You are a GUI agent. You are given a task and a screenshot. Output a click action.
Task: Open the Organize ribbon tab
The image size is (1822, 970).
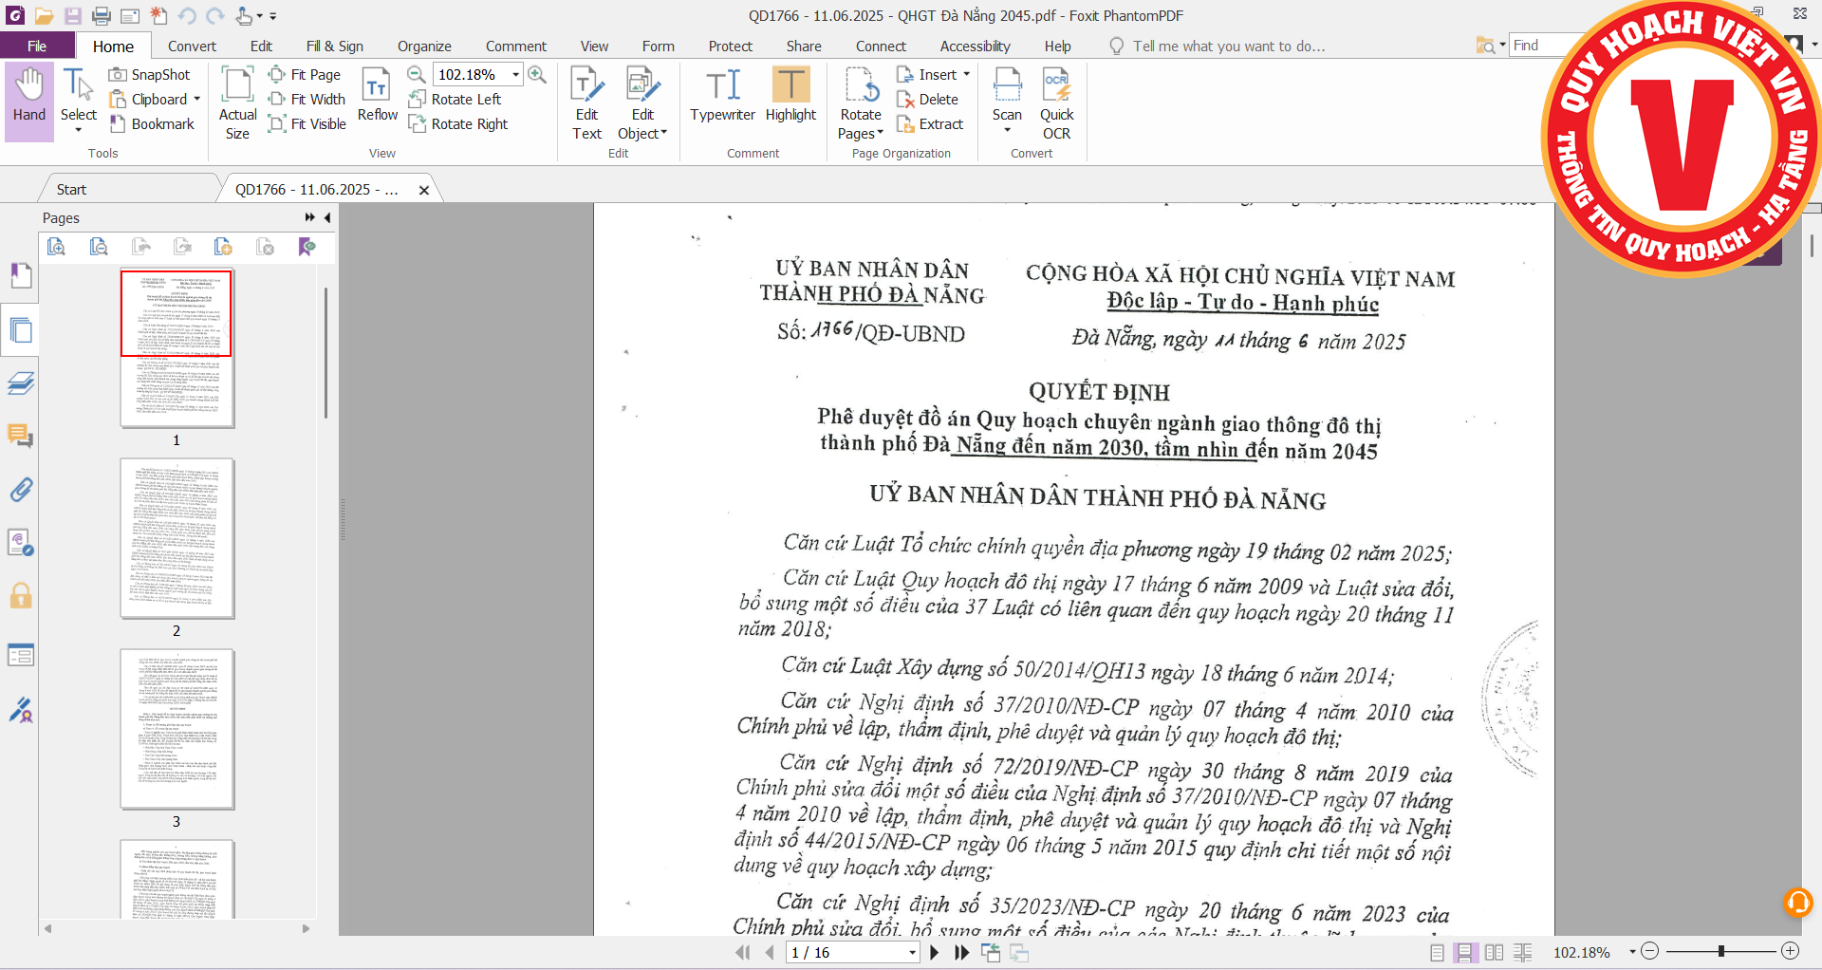pos(424,47)
